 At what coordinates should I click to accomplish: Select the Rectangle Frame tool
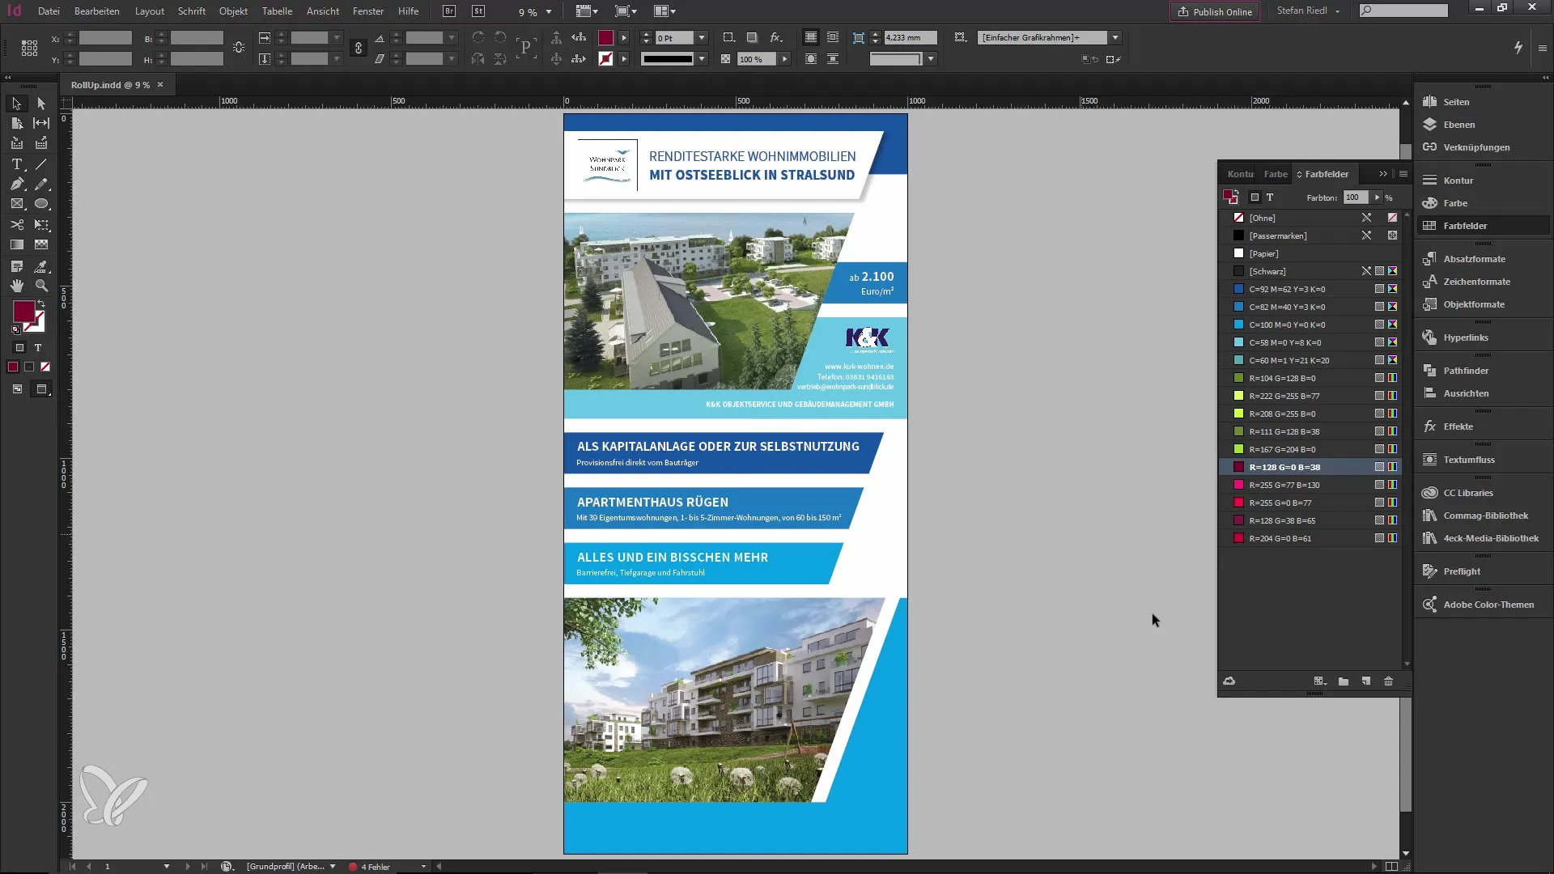click(x=16, y=204)
